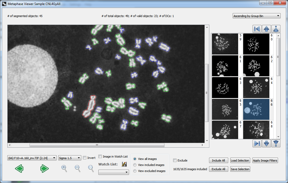The width and height of the screenshot is (288, 183).
Task: Check the Image in Watch List box
Action: pos(100,157)
